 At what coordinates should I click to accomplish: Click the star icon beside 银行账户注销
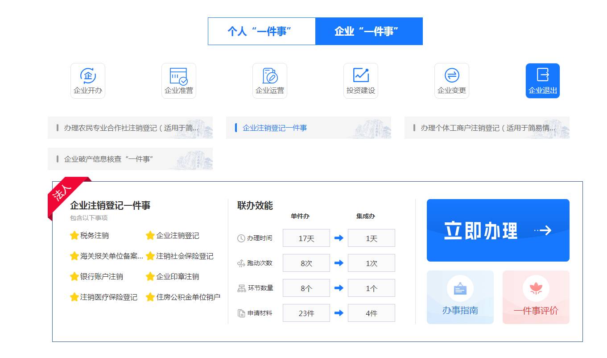[74, 276]
